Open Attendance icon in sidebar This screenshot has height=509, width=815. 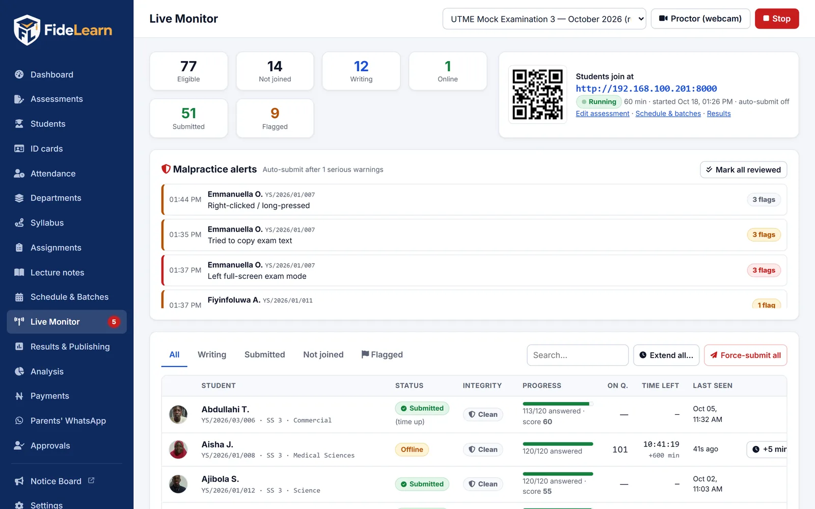tap(19, 174)
